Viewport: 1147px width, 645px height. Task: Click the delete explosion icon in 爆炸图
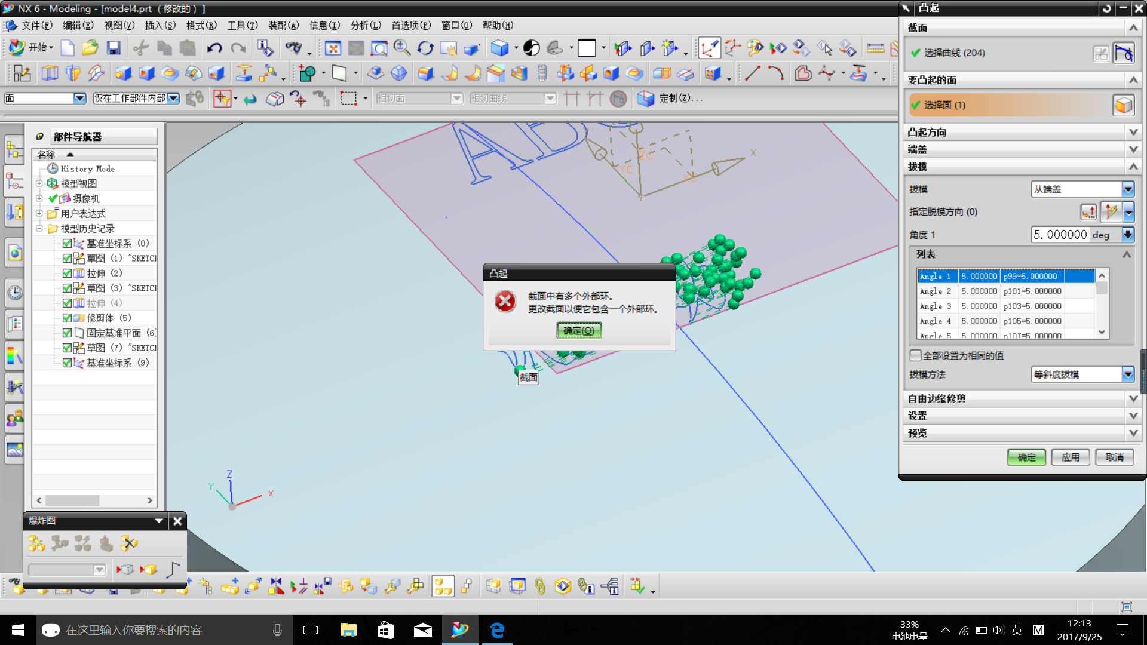pyautogui.click(x=129, y=543)
